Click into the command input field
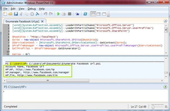 [86, 96]
